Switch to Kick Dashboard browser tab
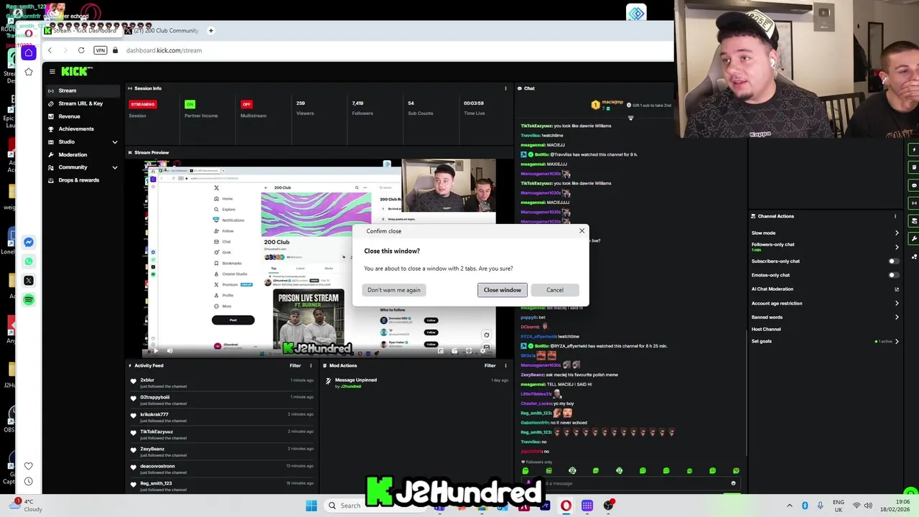The height and width of the screenshot is (517, 919). click(x=81, y=31)
